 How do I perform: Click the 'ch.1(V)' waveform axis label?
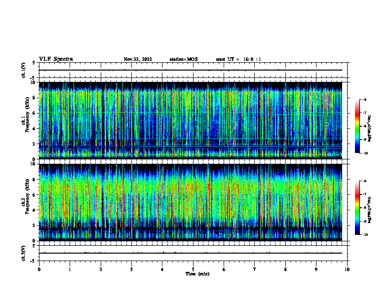[24, 70]
